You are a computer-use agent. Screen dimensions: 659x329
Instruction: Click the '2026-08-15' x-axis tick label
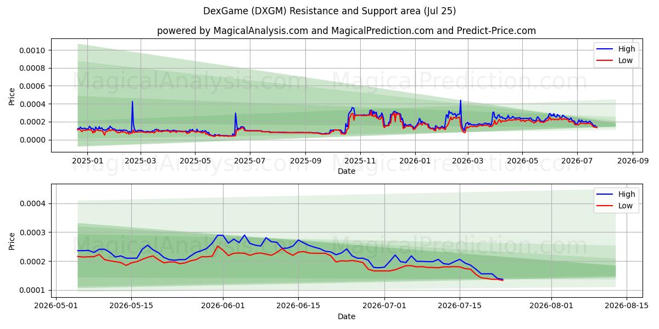(626, 307)
